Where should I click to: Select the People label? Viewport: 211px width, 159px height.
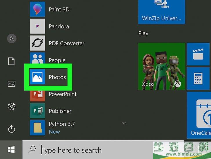click(57, 60)
